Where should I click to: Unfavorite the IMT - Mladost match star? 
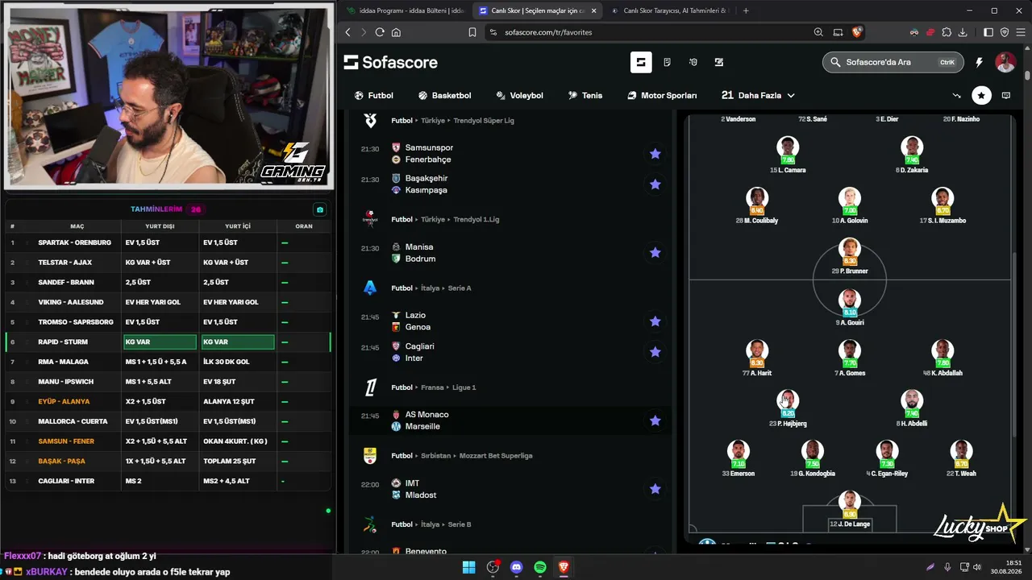point(655,489)
